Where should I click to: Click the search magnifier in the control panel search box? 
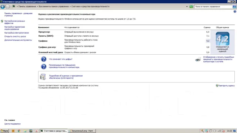234,7
